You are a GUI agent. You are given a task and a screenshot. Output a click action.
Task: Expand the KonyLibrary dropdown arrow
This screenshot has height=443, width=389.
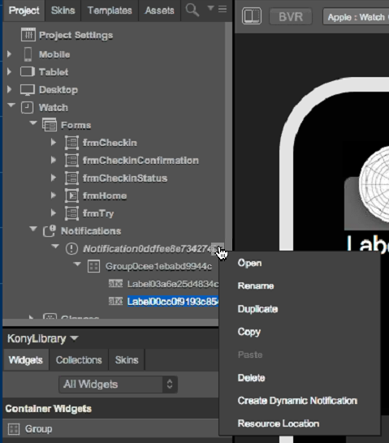pos(74,338)
